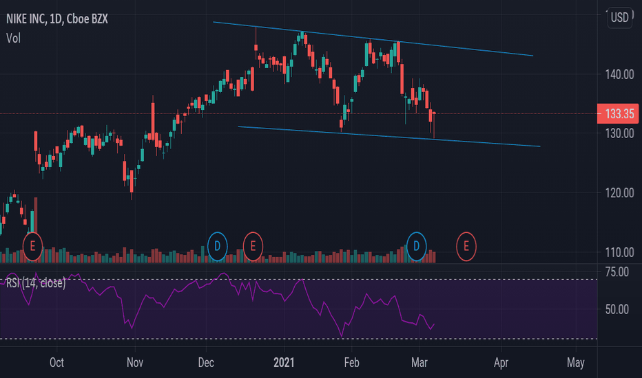Click the 120.00 price axis label

[619, 193]
